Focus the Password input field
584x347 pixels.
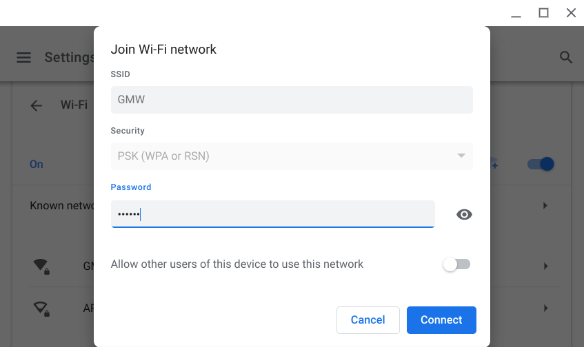(x=272, y=214)
